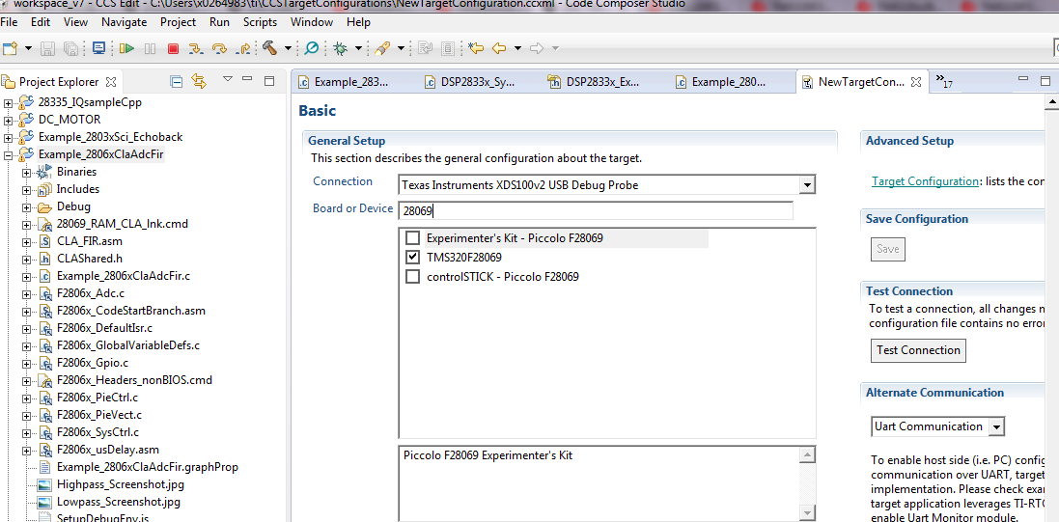This screenshot has height=522, width=1059.
Task: Select Example_2803xSci_Echoback project
Action: click(110, 137)
